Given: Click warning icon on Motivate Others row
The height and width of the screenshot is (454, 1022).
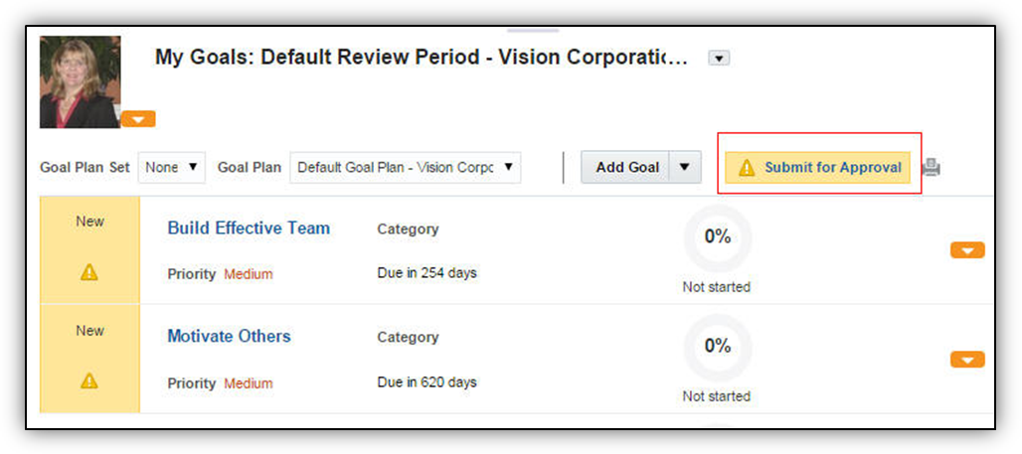Looking at the screenshot, I should pos(89,380).
